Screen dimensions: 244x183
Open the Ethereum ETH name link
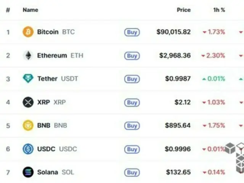coord(60,56)
